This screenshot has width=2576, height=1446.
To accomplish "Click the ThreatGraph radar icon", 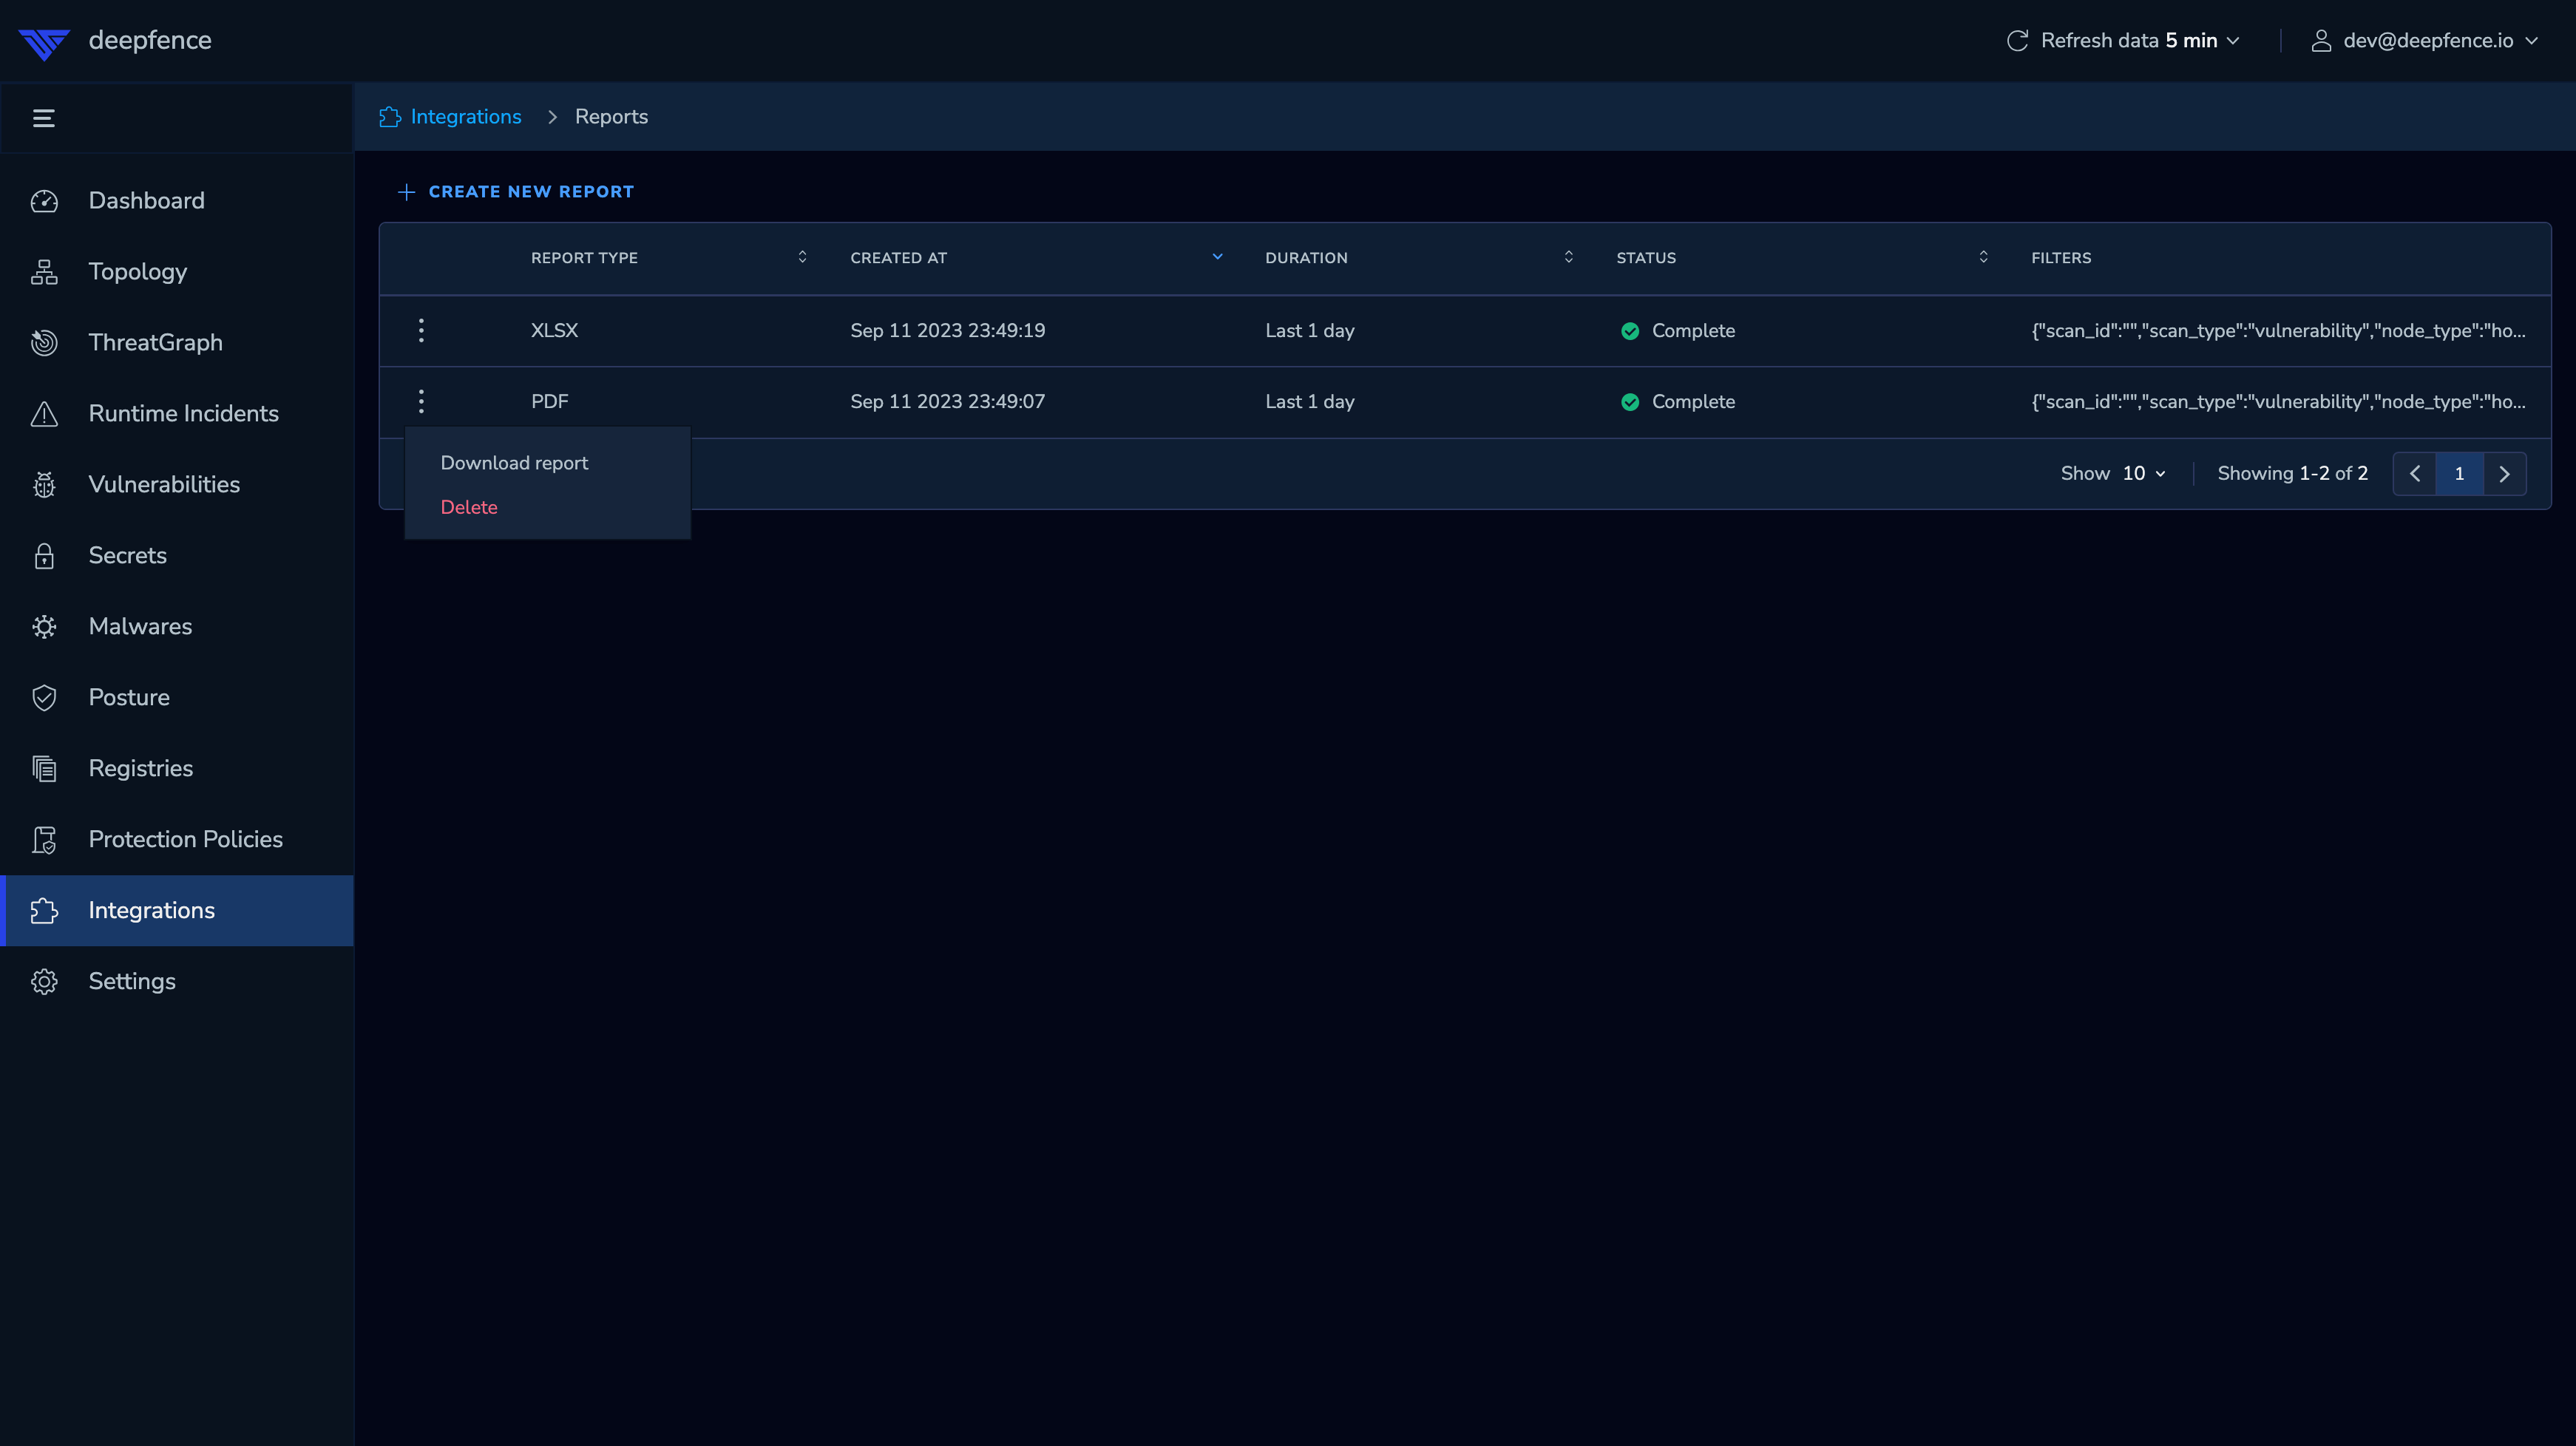I will tap(44, 343).
